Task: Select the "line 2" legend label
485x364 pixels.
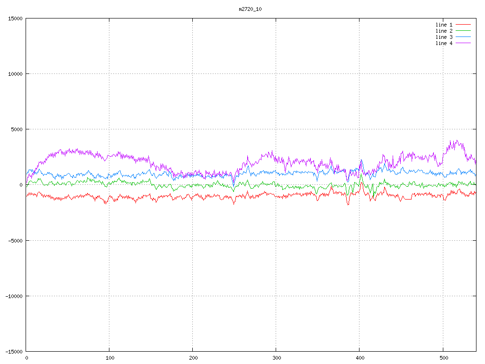Action: (x=444, y=31)
